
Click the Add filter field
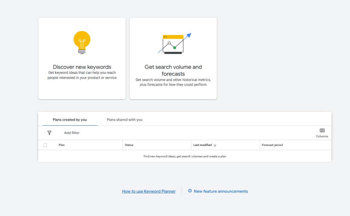coord(72,133)
